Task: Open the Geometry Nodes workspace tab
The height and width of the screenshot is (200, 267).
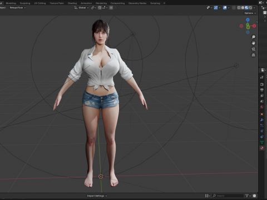Action: [x=137, y=3]
